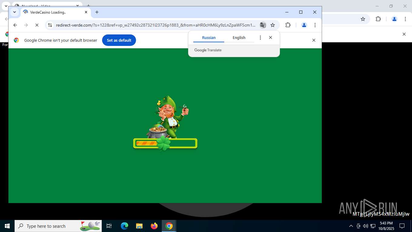This screenshot has height=232, width=412.
Task: Open the notification center icon
Action: (402, 226)
